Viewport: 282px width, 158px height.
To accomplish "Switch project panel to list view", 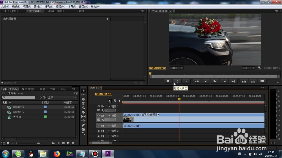I will (x=3, y=143).
